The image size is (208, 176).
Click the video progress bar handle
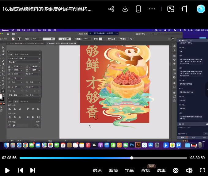(132, 158)
